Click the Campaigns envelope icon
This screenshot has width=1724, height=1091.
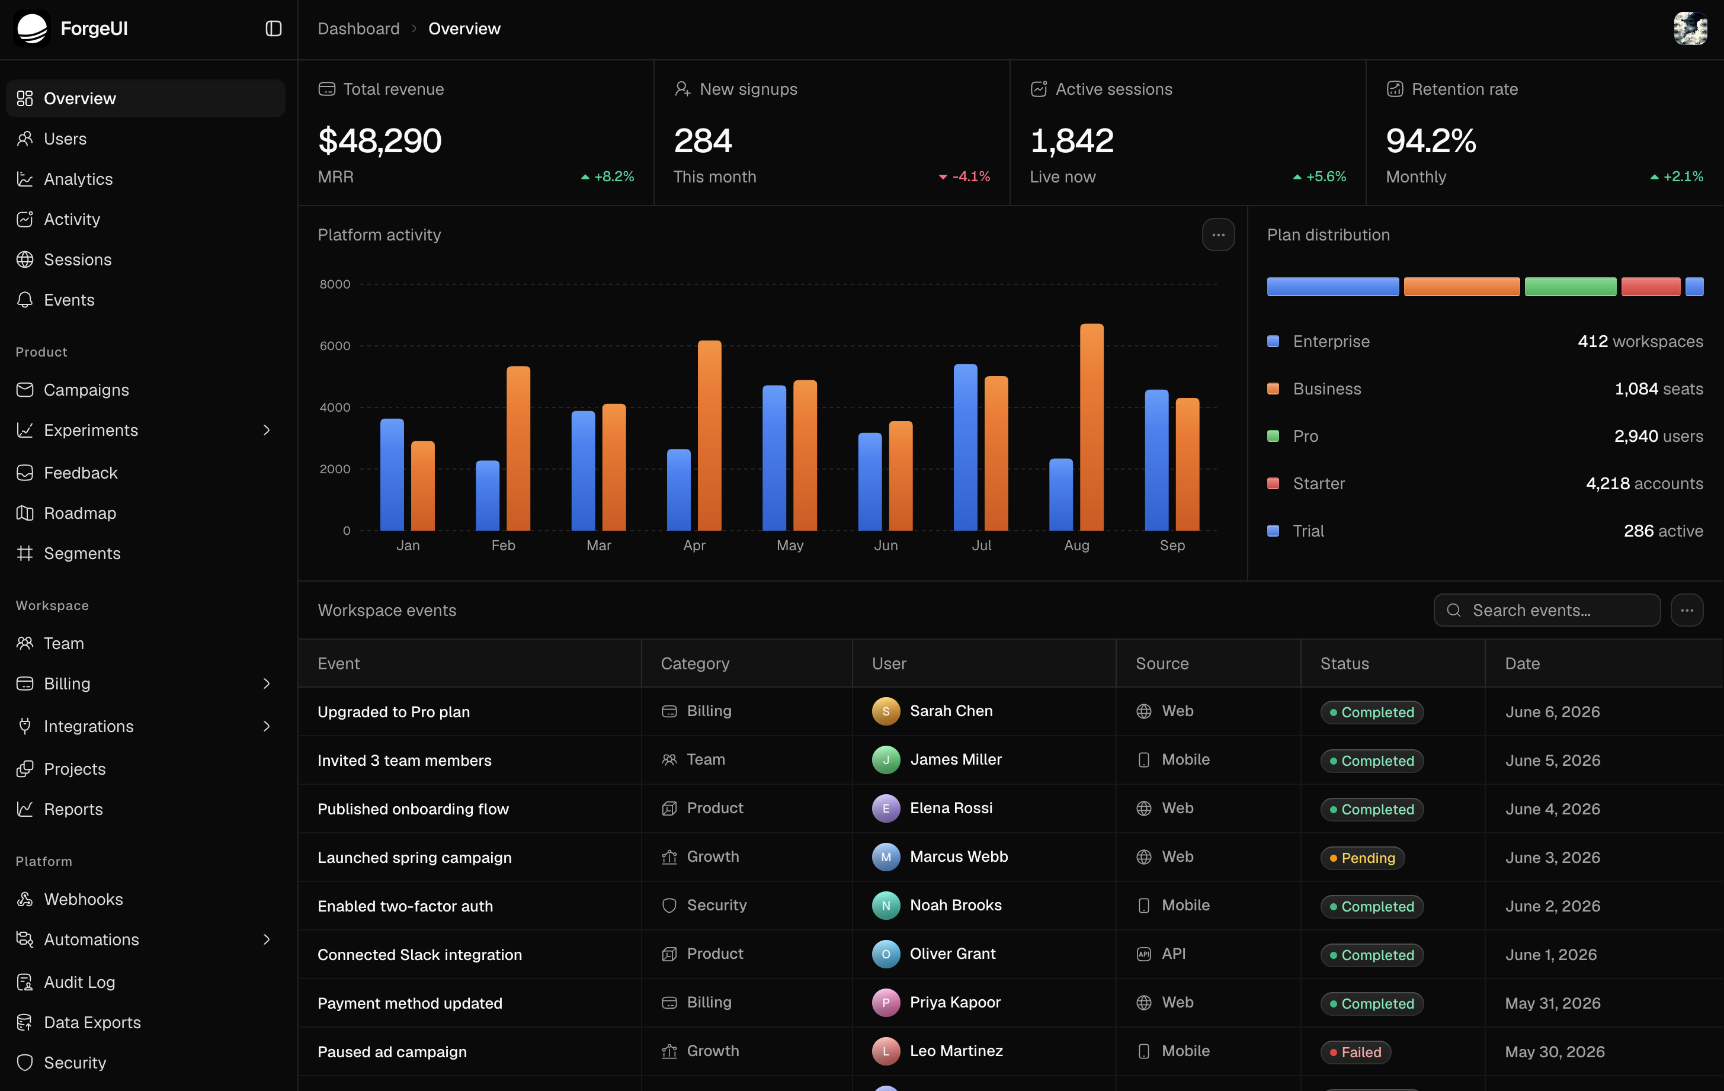(x=25, y=390)
